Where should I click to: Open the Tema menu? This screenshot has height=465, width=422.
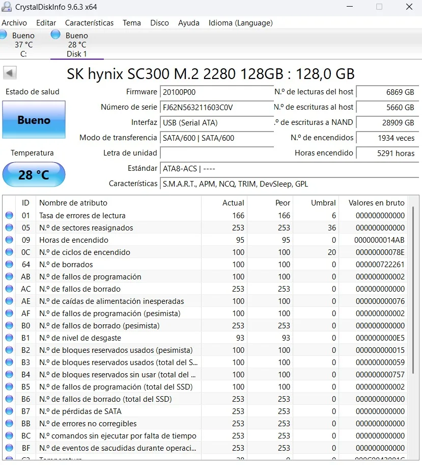point(132,23)
